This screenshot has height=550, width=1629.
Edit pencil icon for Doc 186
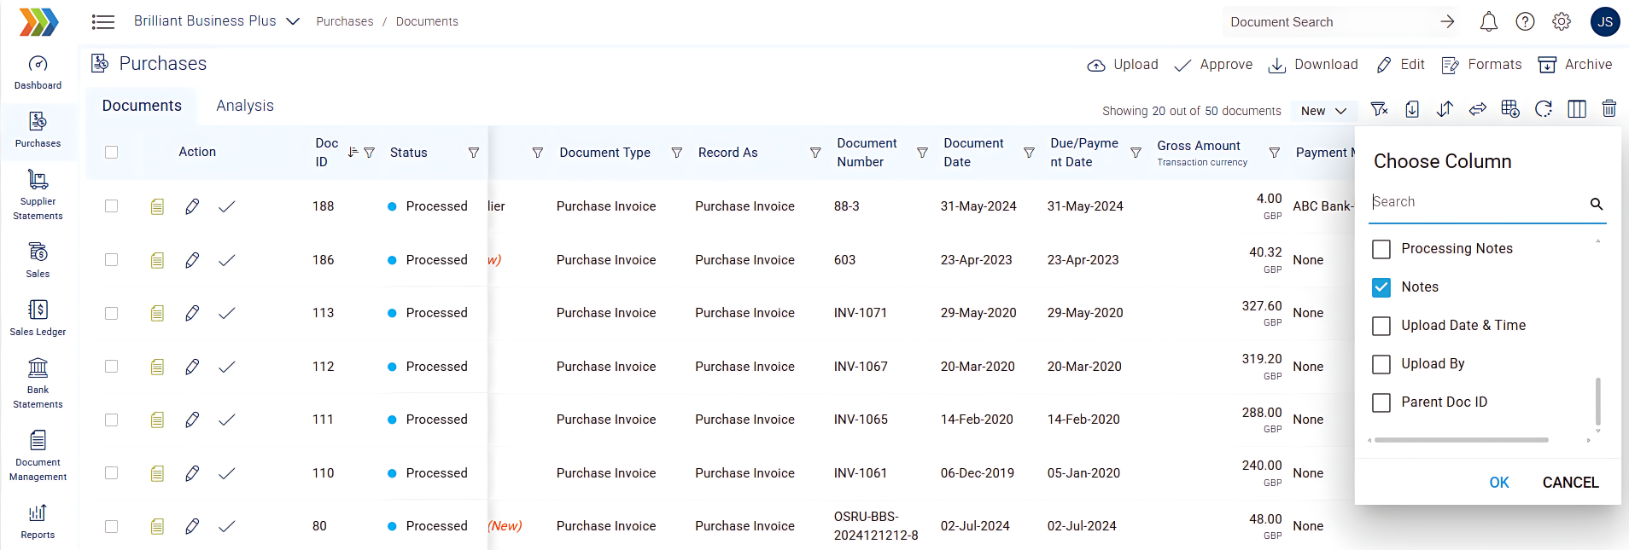(x=192, y=260)
